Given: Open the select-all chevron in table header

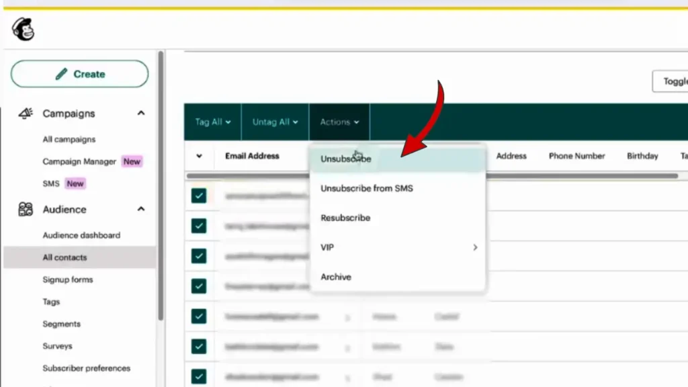Looking at the screenshot, I should pos(199,156).
